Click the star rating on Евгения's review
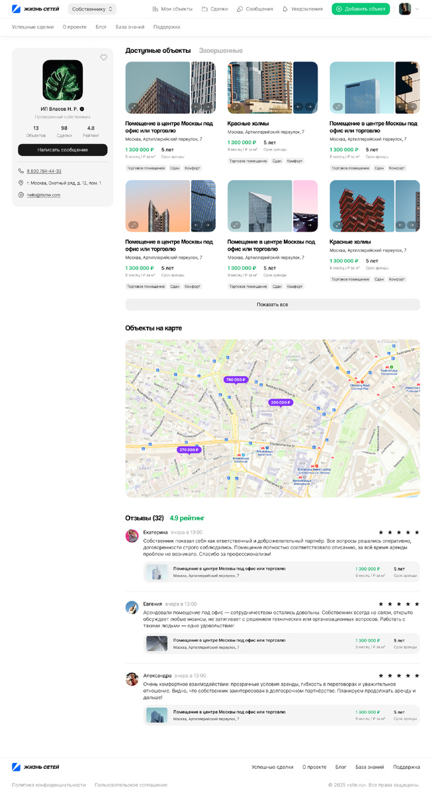 (x=399, y=604)
